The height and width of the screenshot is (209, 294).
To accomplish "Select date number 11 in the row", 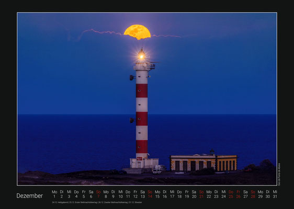I will 128,196.
